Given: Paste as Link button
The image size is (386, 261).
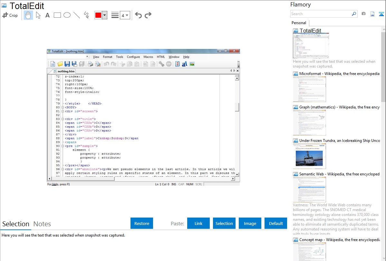Looking at the screenshot, I should 198,223.
